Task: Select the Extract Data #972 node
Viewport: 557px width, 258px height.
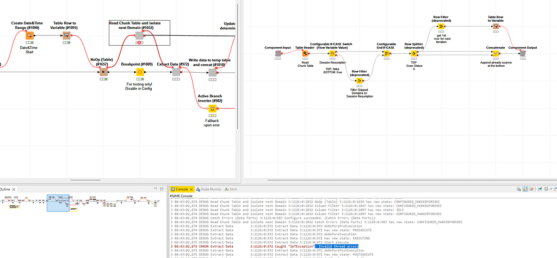Action: pos(176,72)
